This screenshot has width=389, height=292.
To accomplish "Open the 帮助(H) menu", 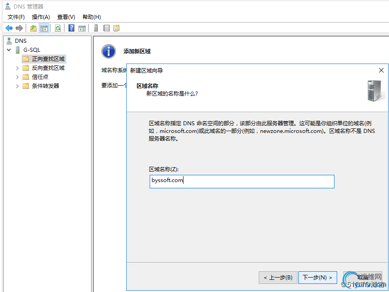I will pyautogui.click(x=92, y=17).
